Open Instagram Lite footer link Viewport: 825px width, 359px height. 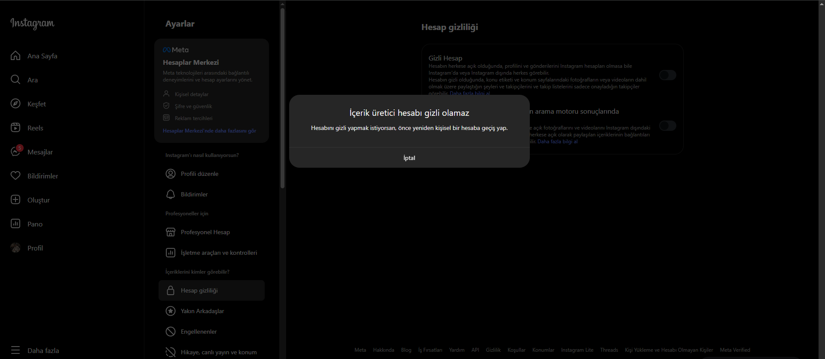point(577,350)
